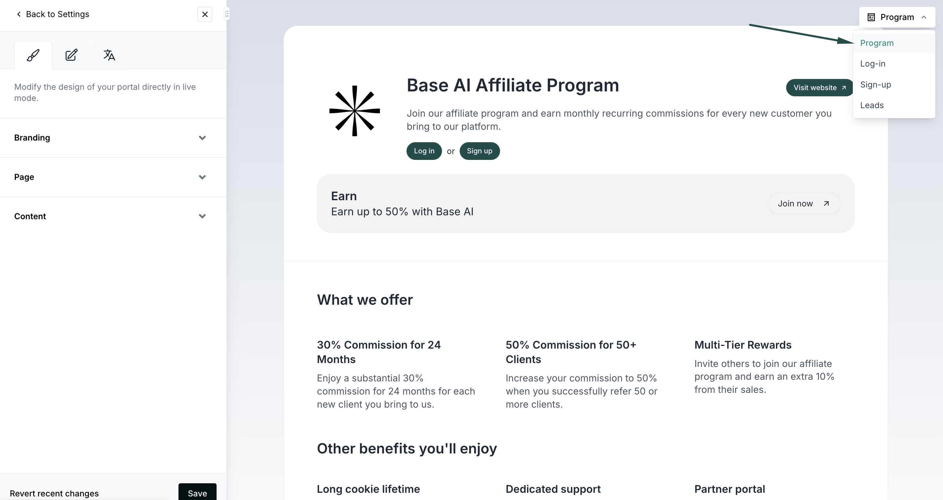Click the Join now button
943x500 pixels.
[803, 203]
